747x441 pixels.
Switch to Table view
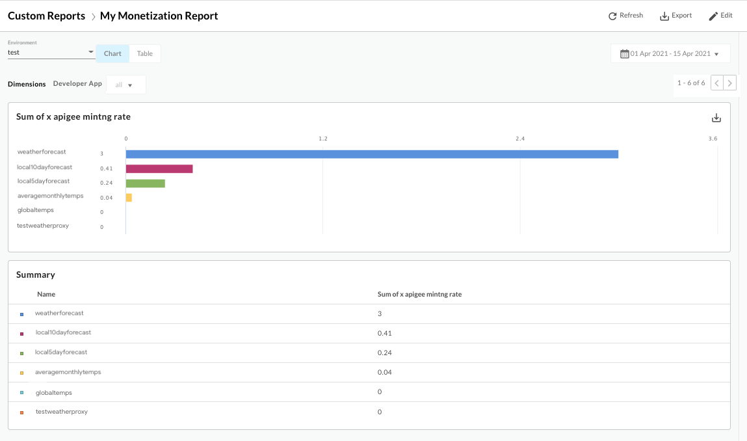click(144, 53)
